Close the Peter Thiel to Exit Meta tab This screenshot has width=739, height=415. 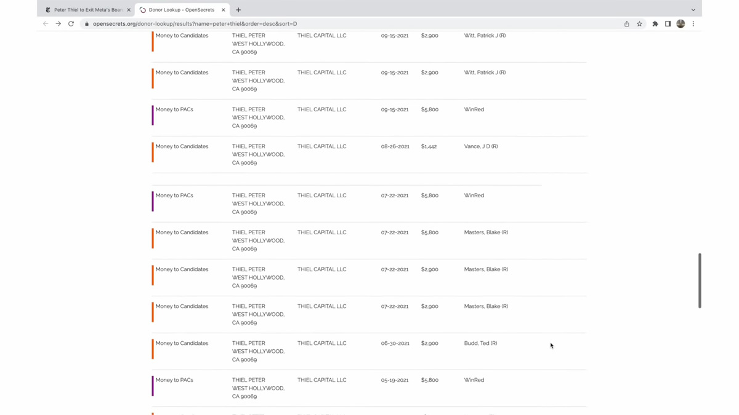coord(129,10)
